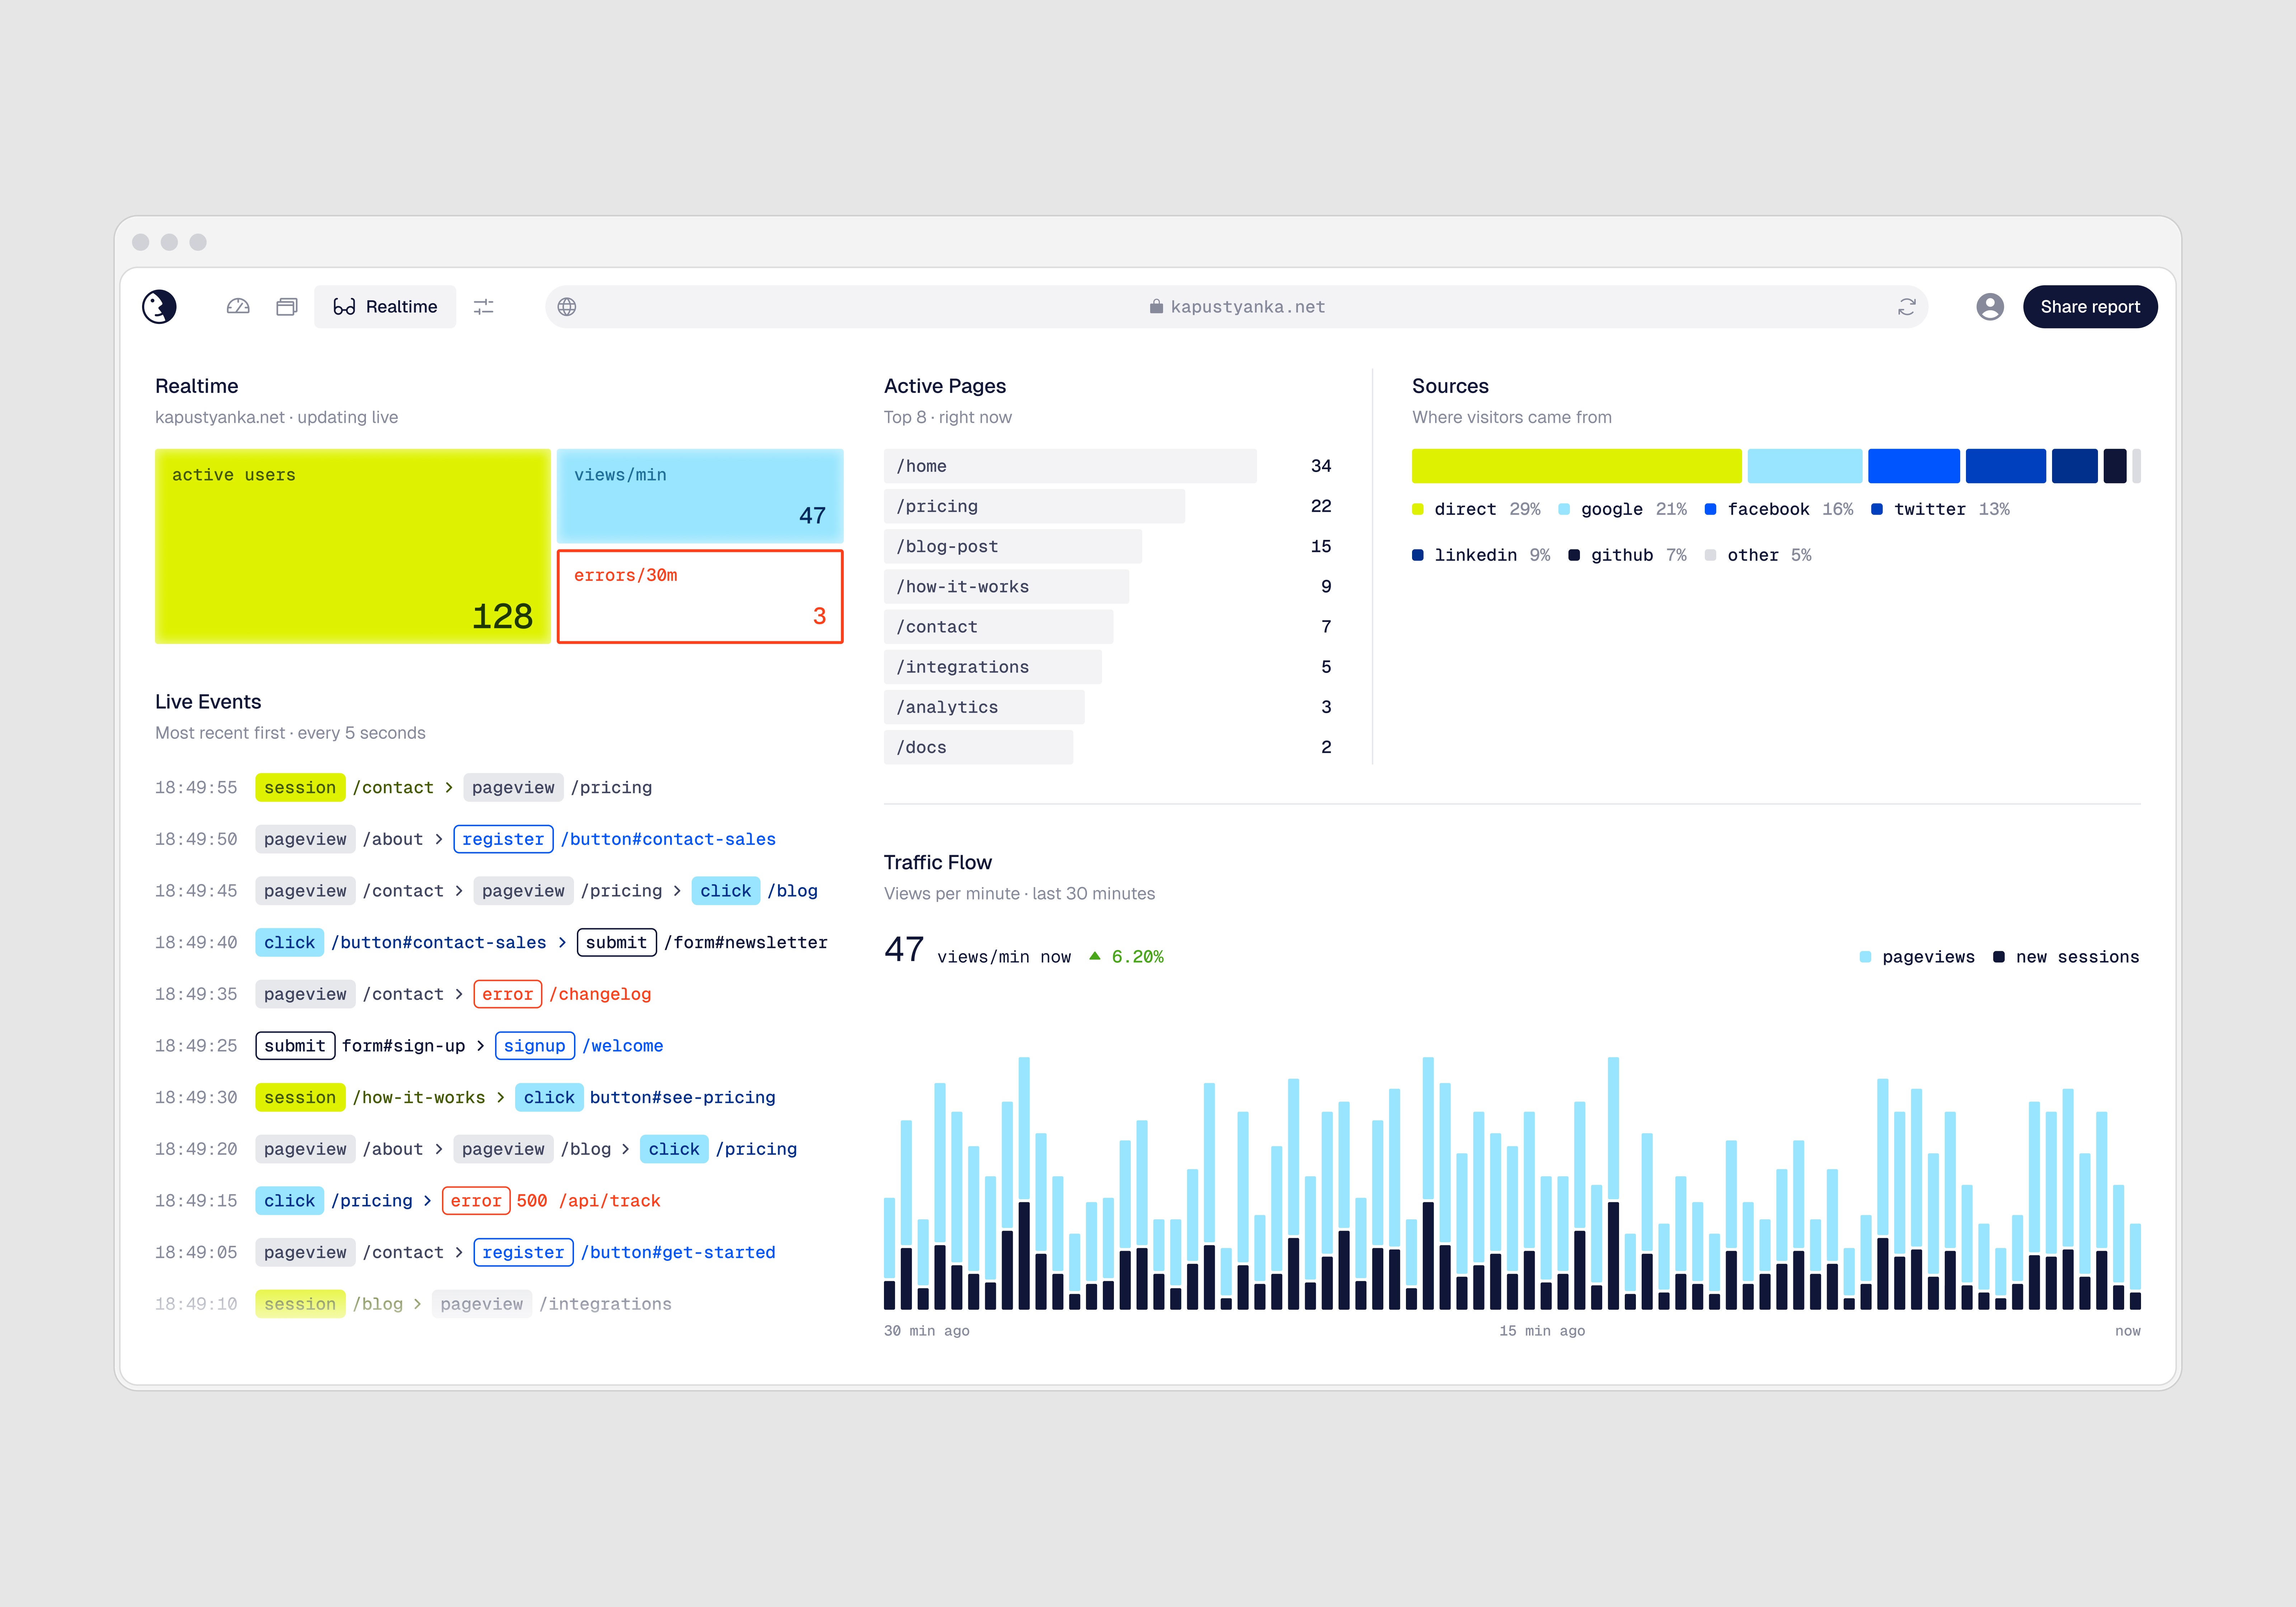The height and width of the screenshot is (1607, 2296).
Task: Click the green up-arrow trend icon
Action: (x=1095, y=956)
